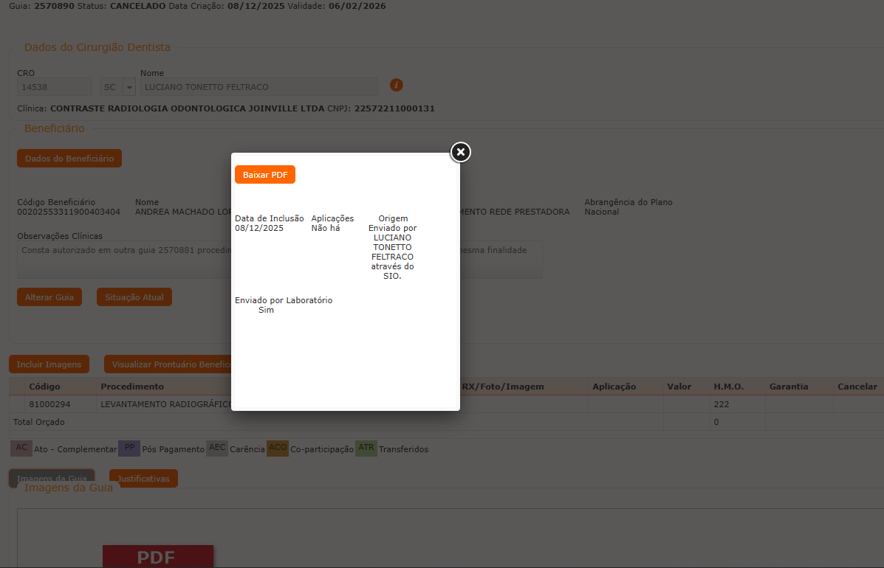Open Visualizar Prontuário Beneficiário
884x568 pixels.
(168, 364)
